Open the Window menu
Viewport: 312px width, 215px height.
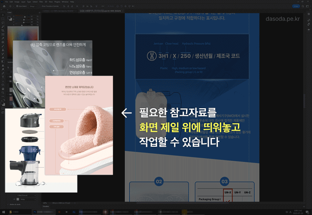pos(65,1)
